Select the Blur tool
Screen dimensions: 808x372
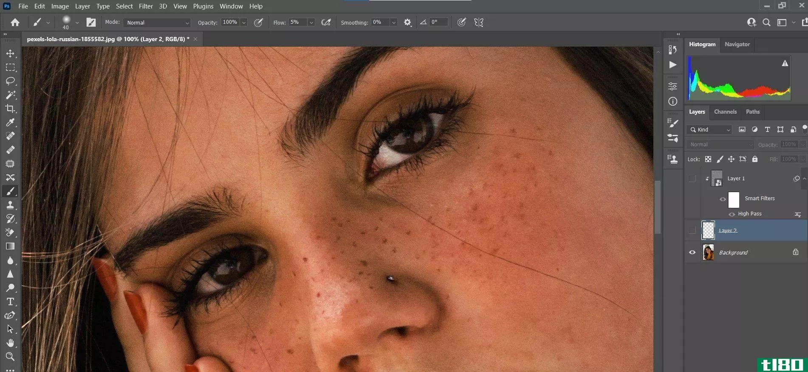pyautogui.click(x=10, y=260)
